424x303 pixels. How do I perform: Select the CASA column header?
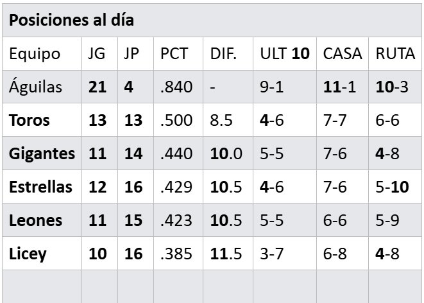(x=342, y=53)
